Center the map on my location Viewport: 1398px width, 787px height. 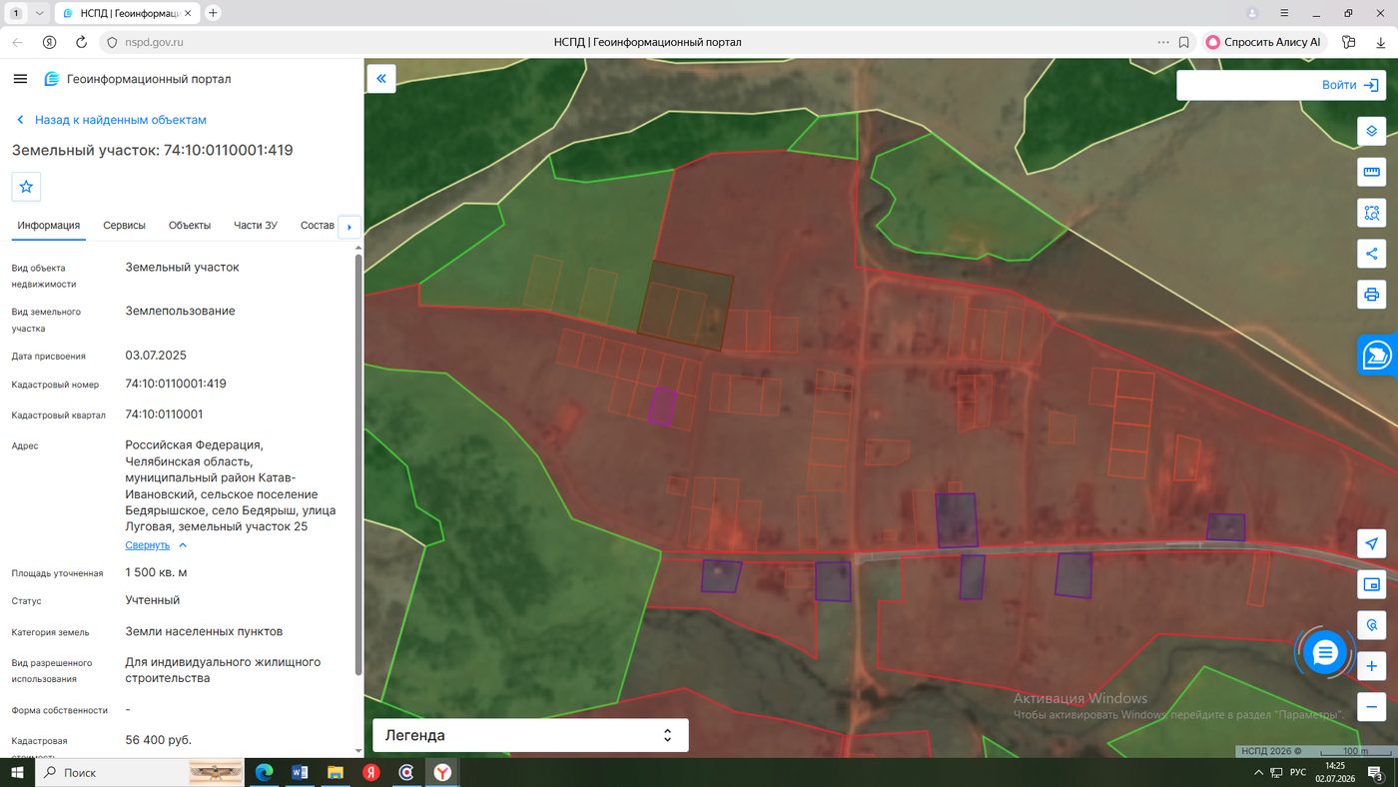tap(1372, 543)
